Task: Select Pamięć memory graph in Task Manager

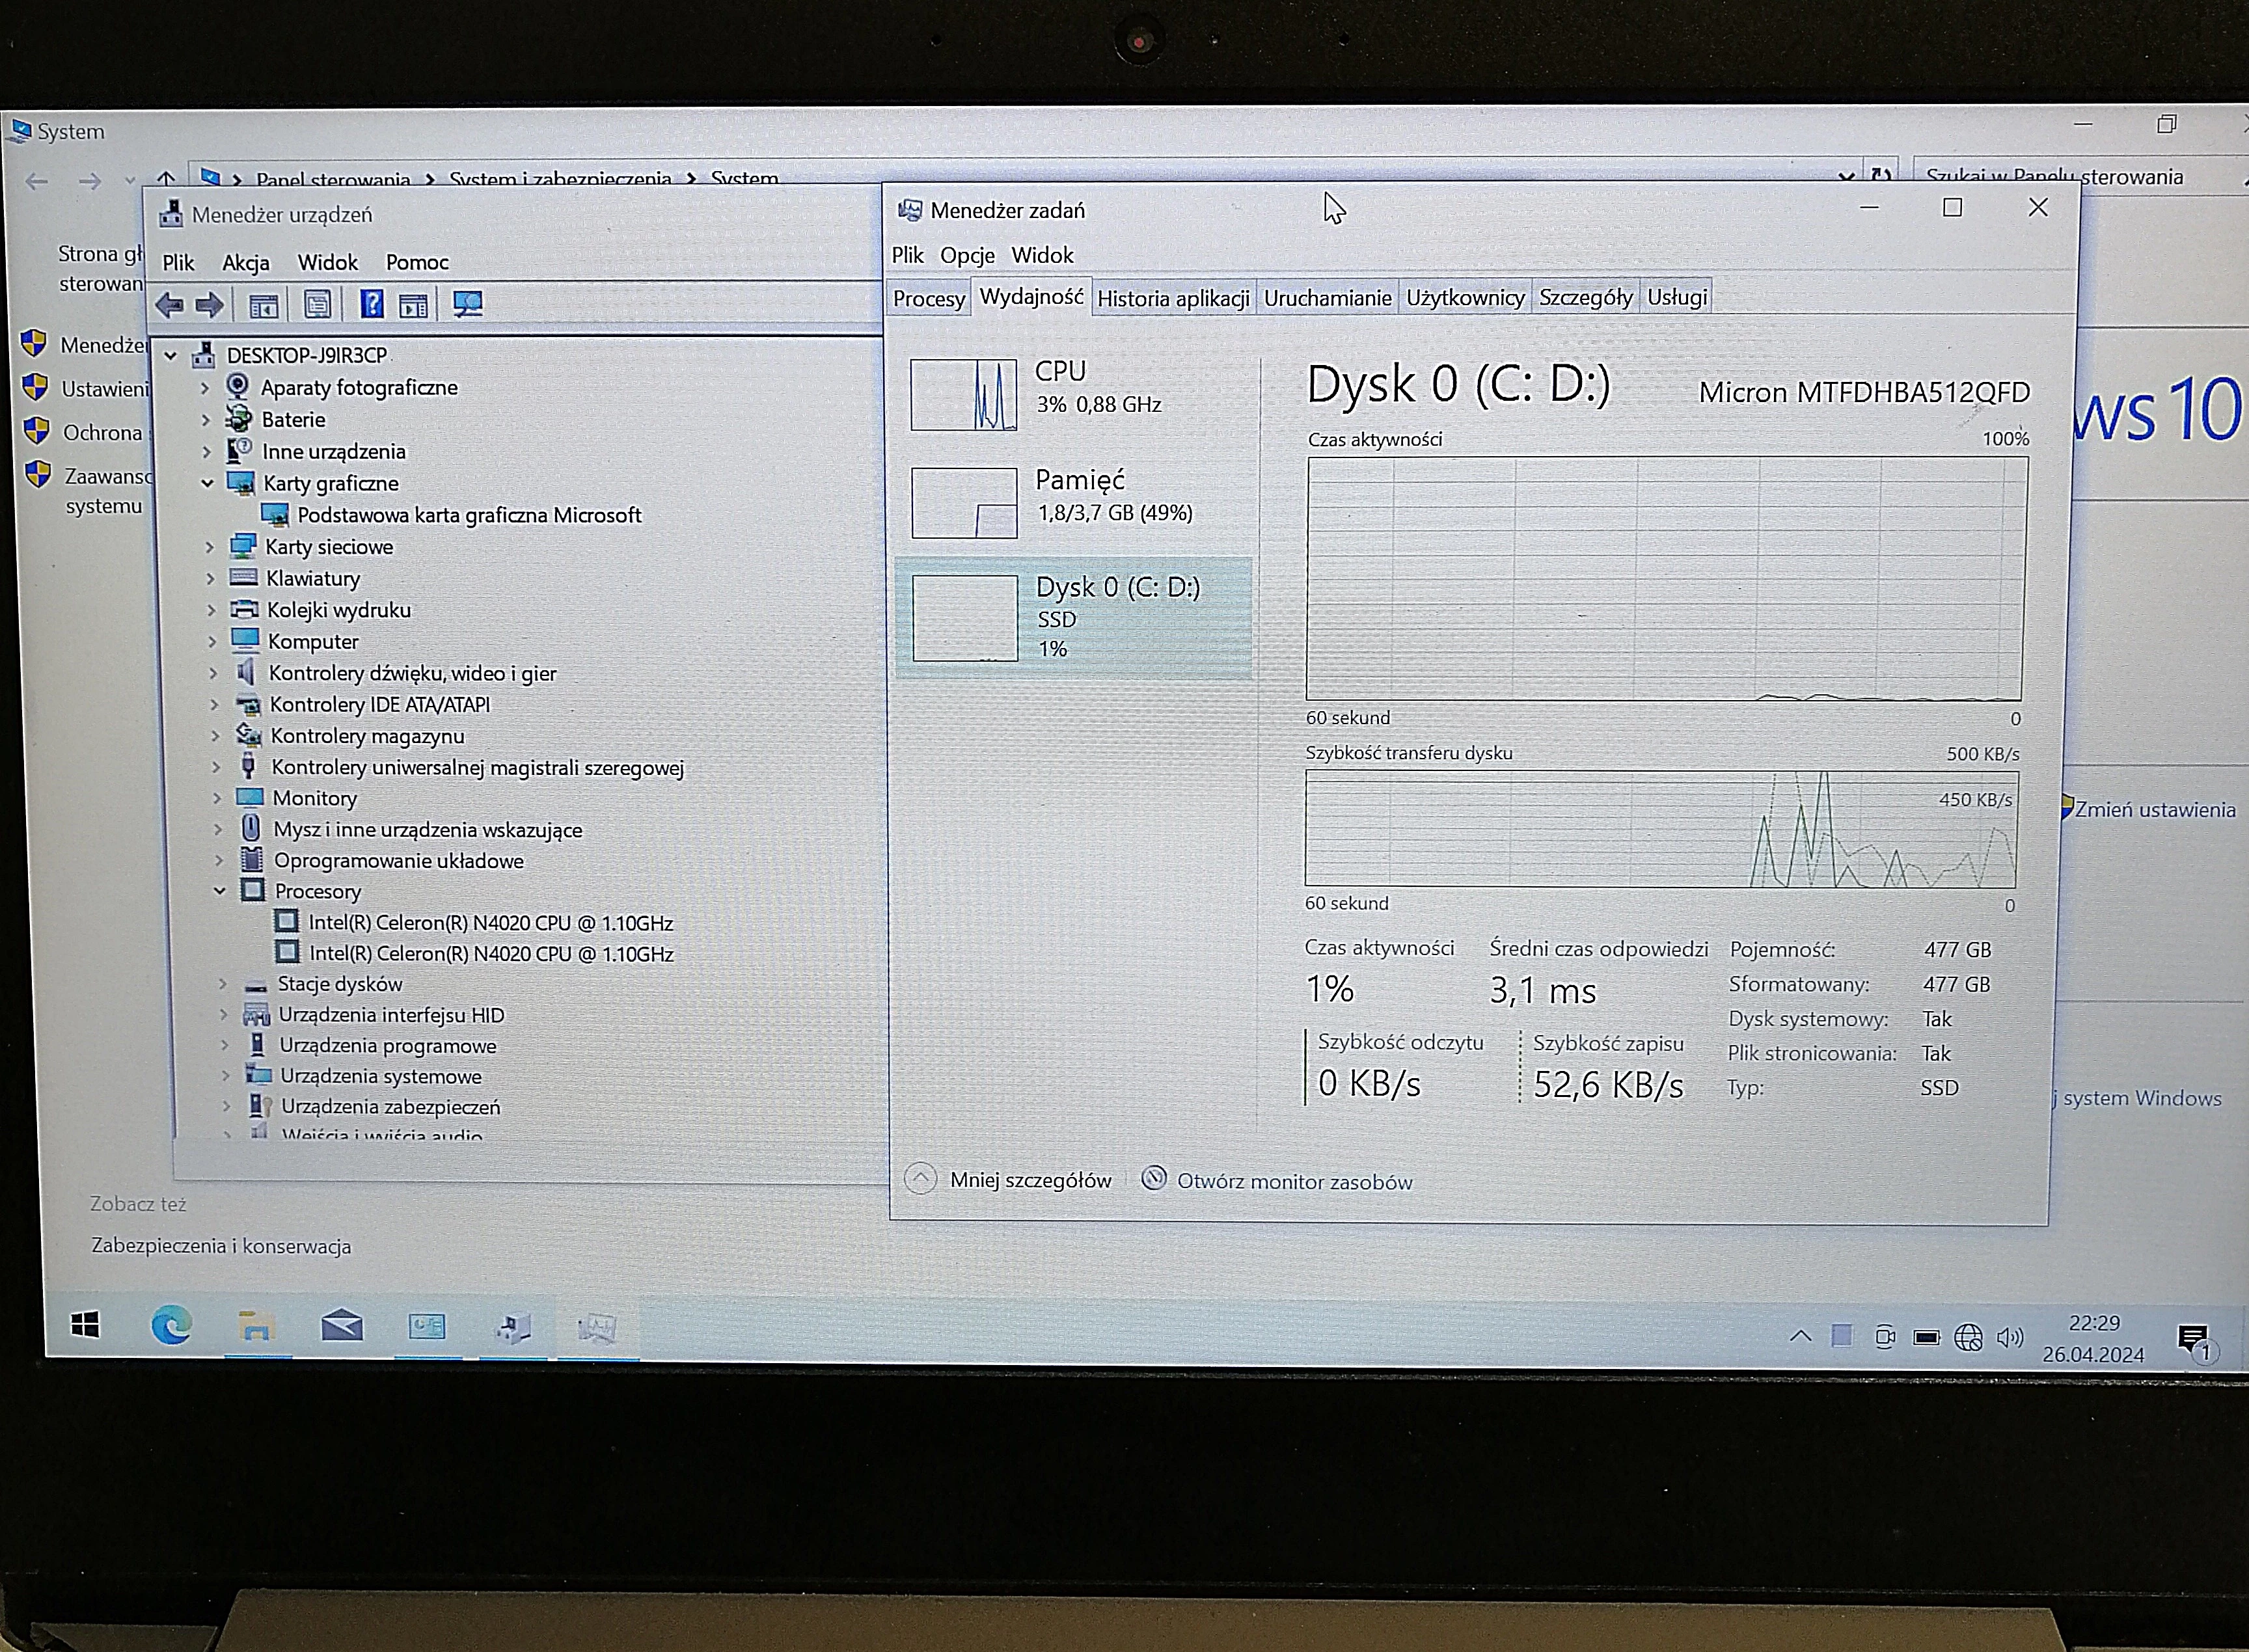Action: 964,503
